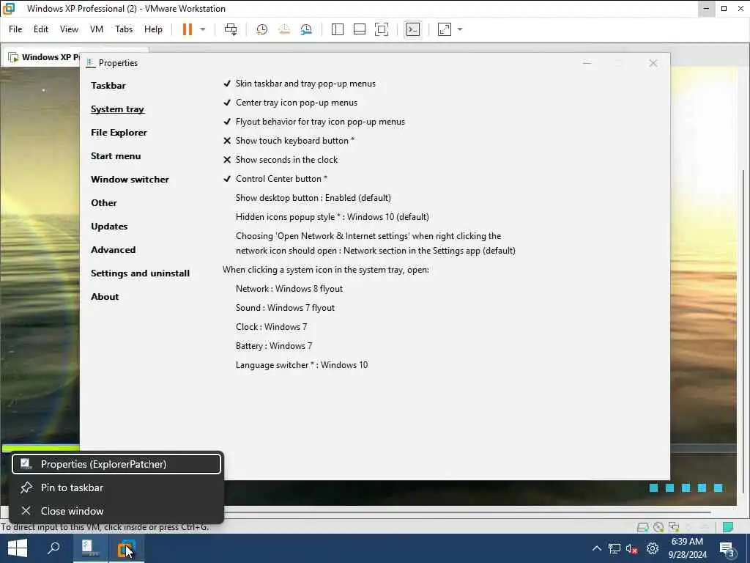Click the console view icon in VMware toolbar
750x563 pixels.
(413, 29)
